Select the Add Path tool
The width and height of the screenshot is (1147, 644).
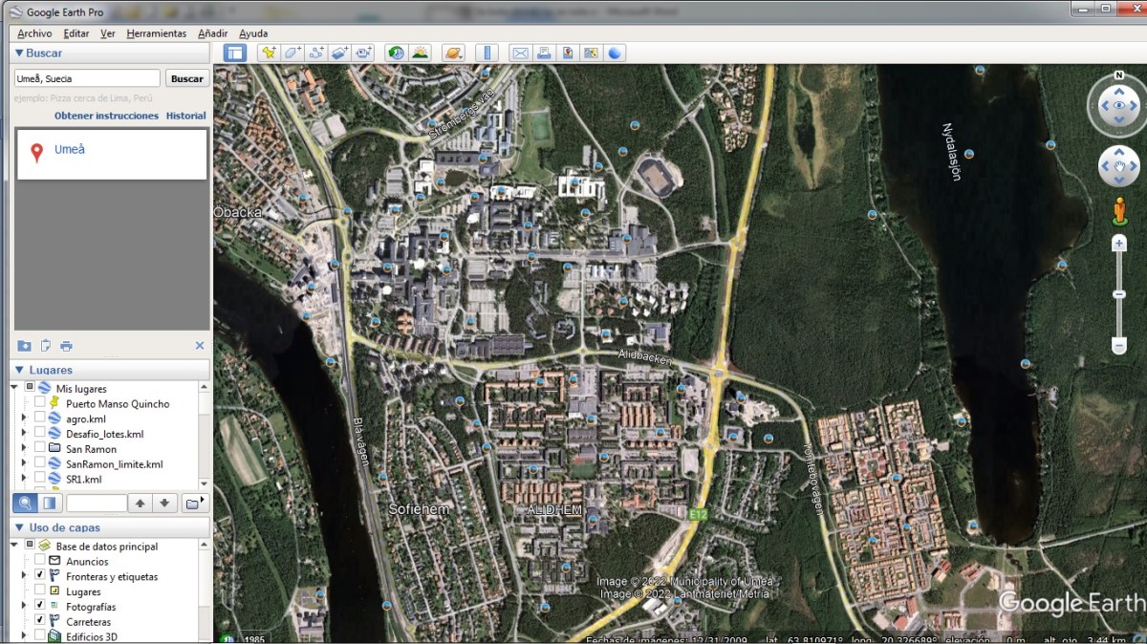tap(316, 54)
